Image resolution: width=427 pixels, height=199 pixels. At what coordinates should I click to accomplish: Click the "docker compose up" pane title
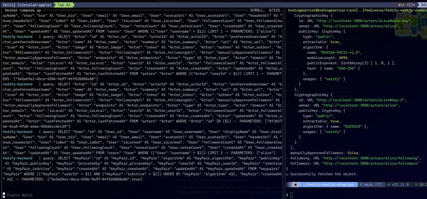coord(23,10)
